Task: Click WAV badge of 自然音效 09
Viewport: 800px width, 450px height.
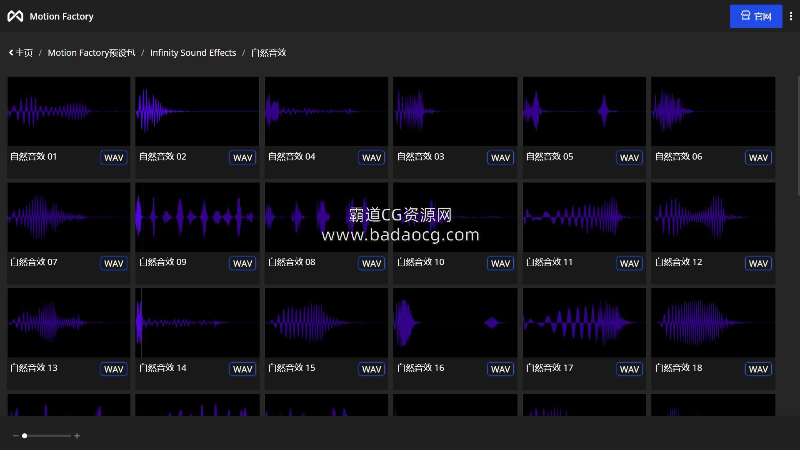Action: tap(242, 263)
